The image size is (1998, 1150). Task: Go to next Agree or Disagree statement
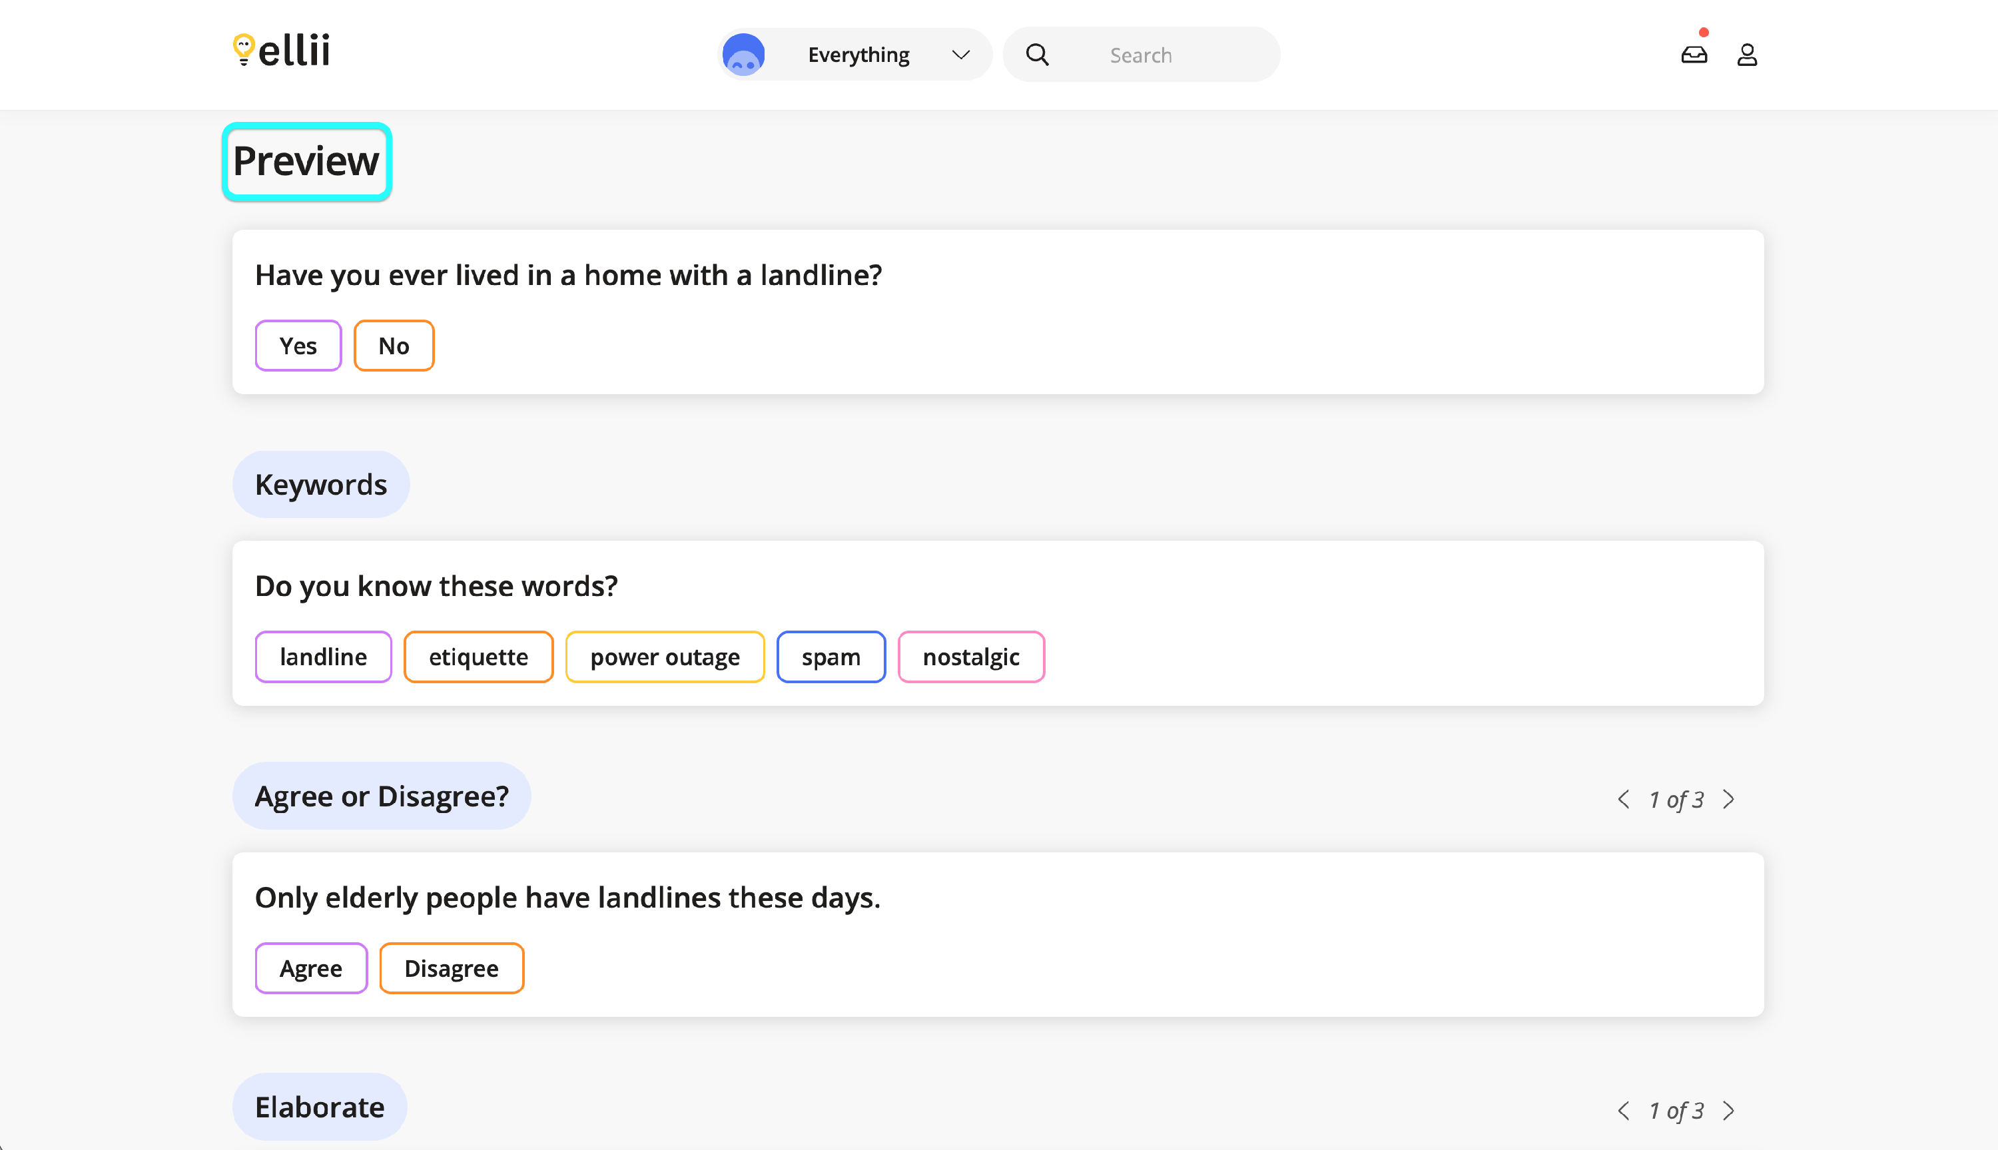pyautogui.click(x=1729, y=799)
